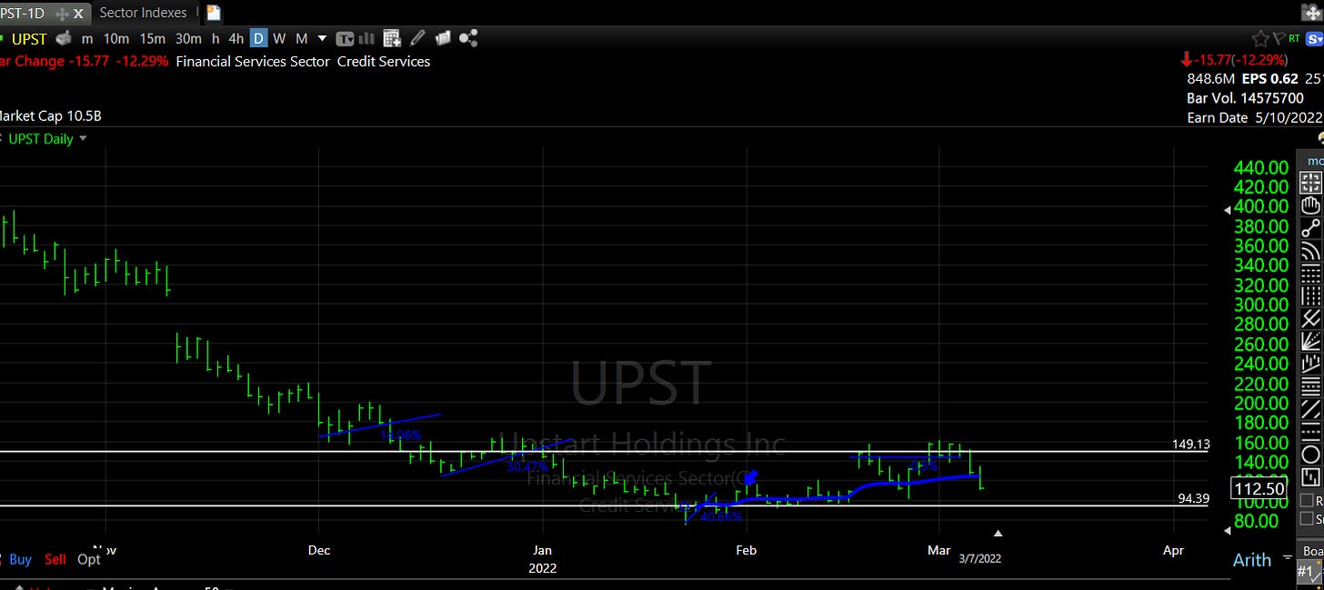This screenshot has height=590, width=1324.
Task: Select the Daily 'D' timeframe
Action: (x=258, y=38)
